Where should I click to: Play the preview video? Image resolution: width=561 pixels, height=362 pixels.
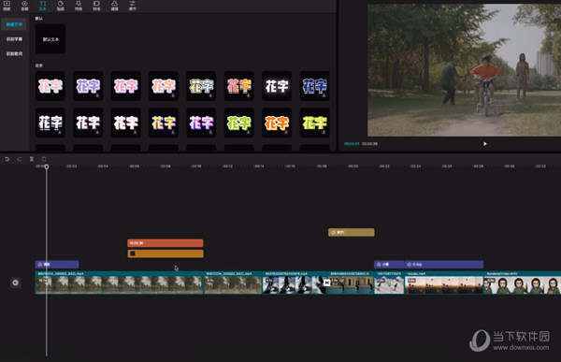click(x=485, y=143)
